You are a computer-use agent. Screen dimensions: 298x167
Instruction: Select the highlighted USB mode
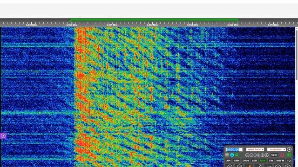pos(263,161)
